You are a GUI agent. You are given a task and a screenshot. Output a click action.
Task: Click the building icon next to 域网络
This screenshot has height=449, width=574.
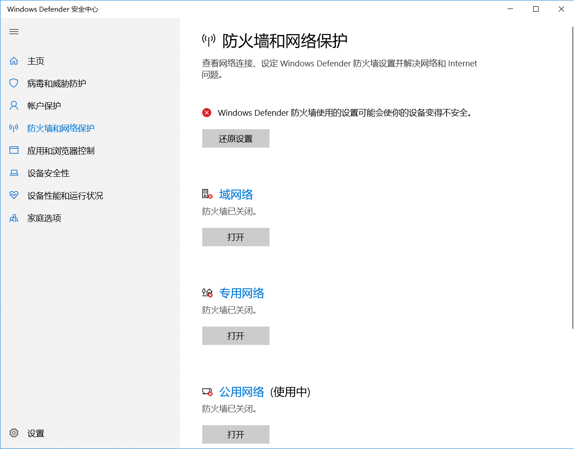point(207,194)
